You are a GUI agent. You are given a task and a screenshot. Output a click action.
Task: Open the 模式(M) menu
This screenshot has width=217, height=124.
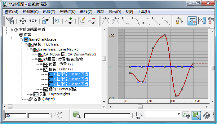pos(11,12)
